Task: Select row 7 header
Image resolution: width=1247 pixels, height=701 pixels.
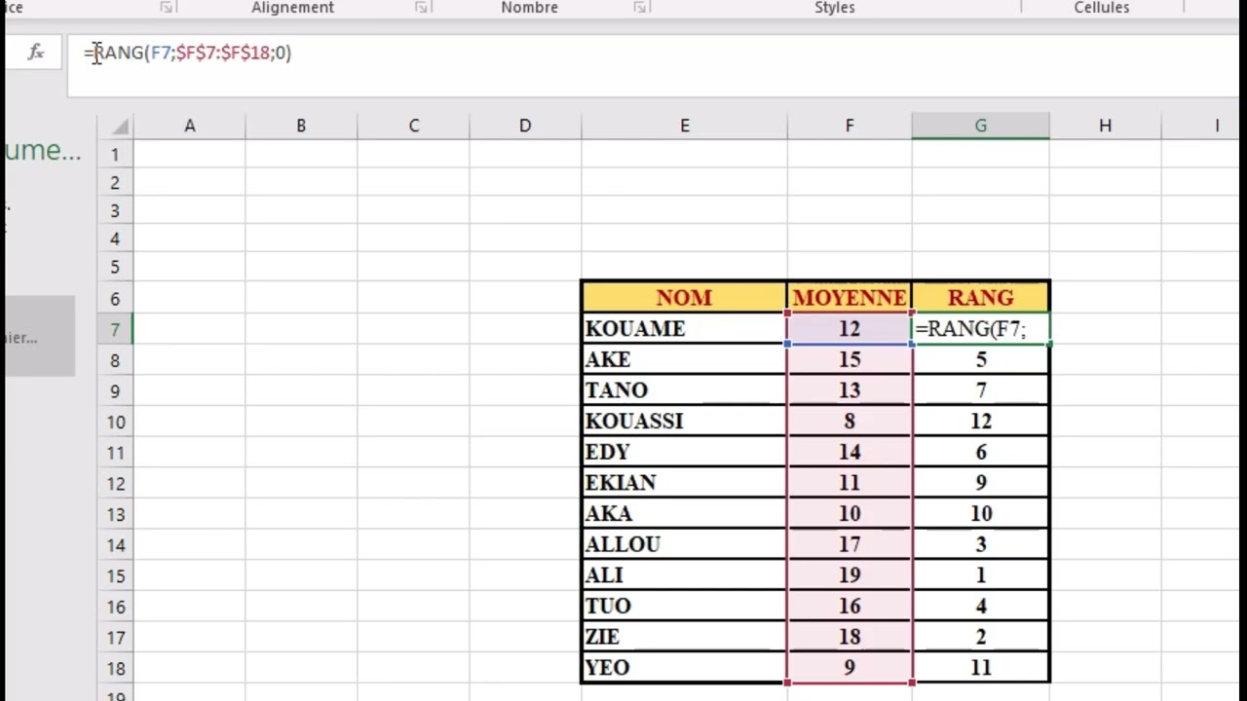Action: pyautogui.click(x=115, y=330)
